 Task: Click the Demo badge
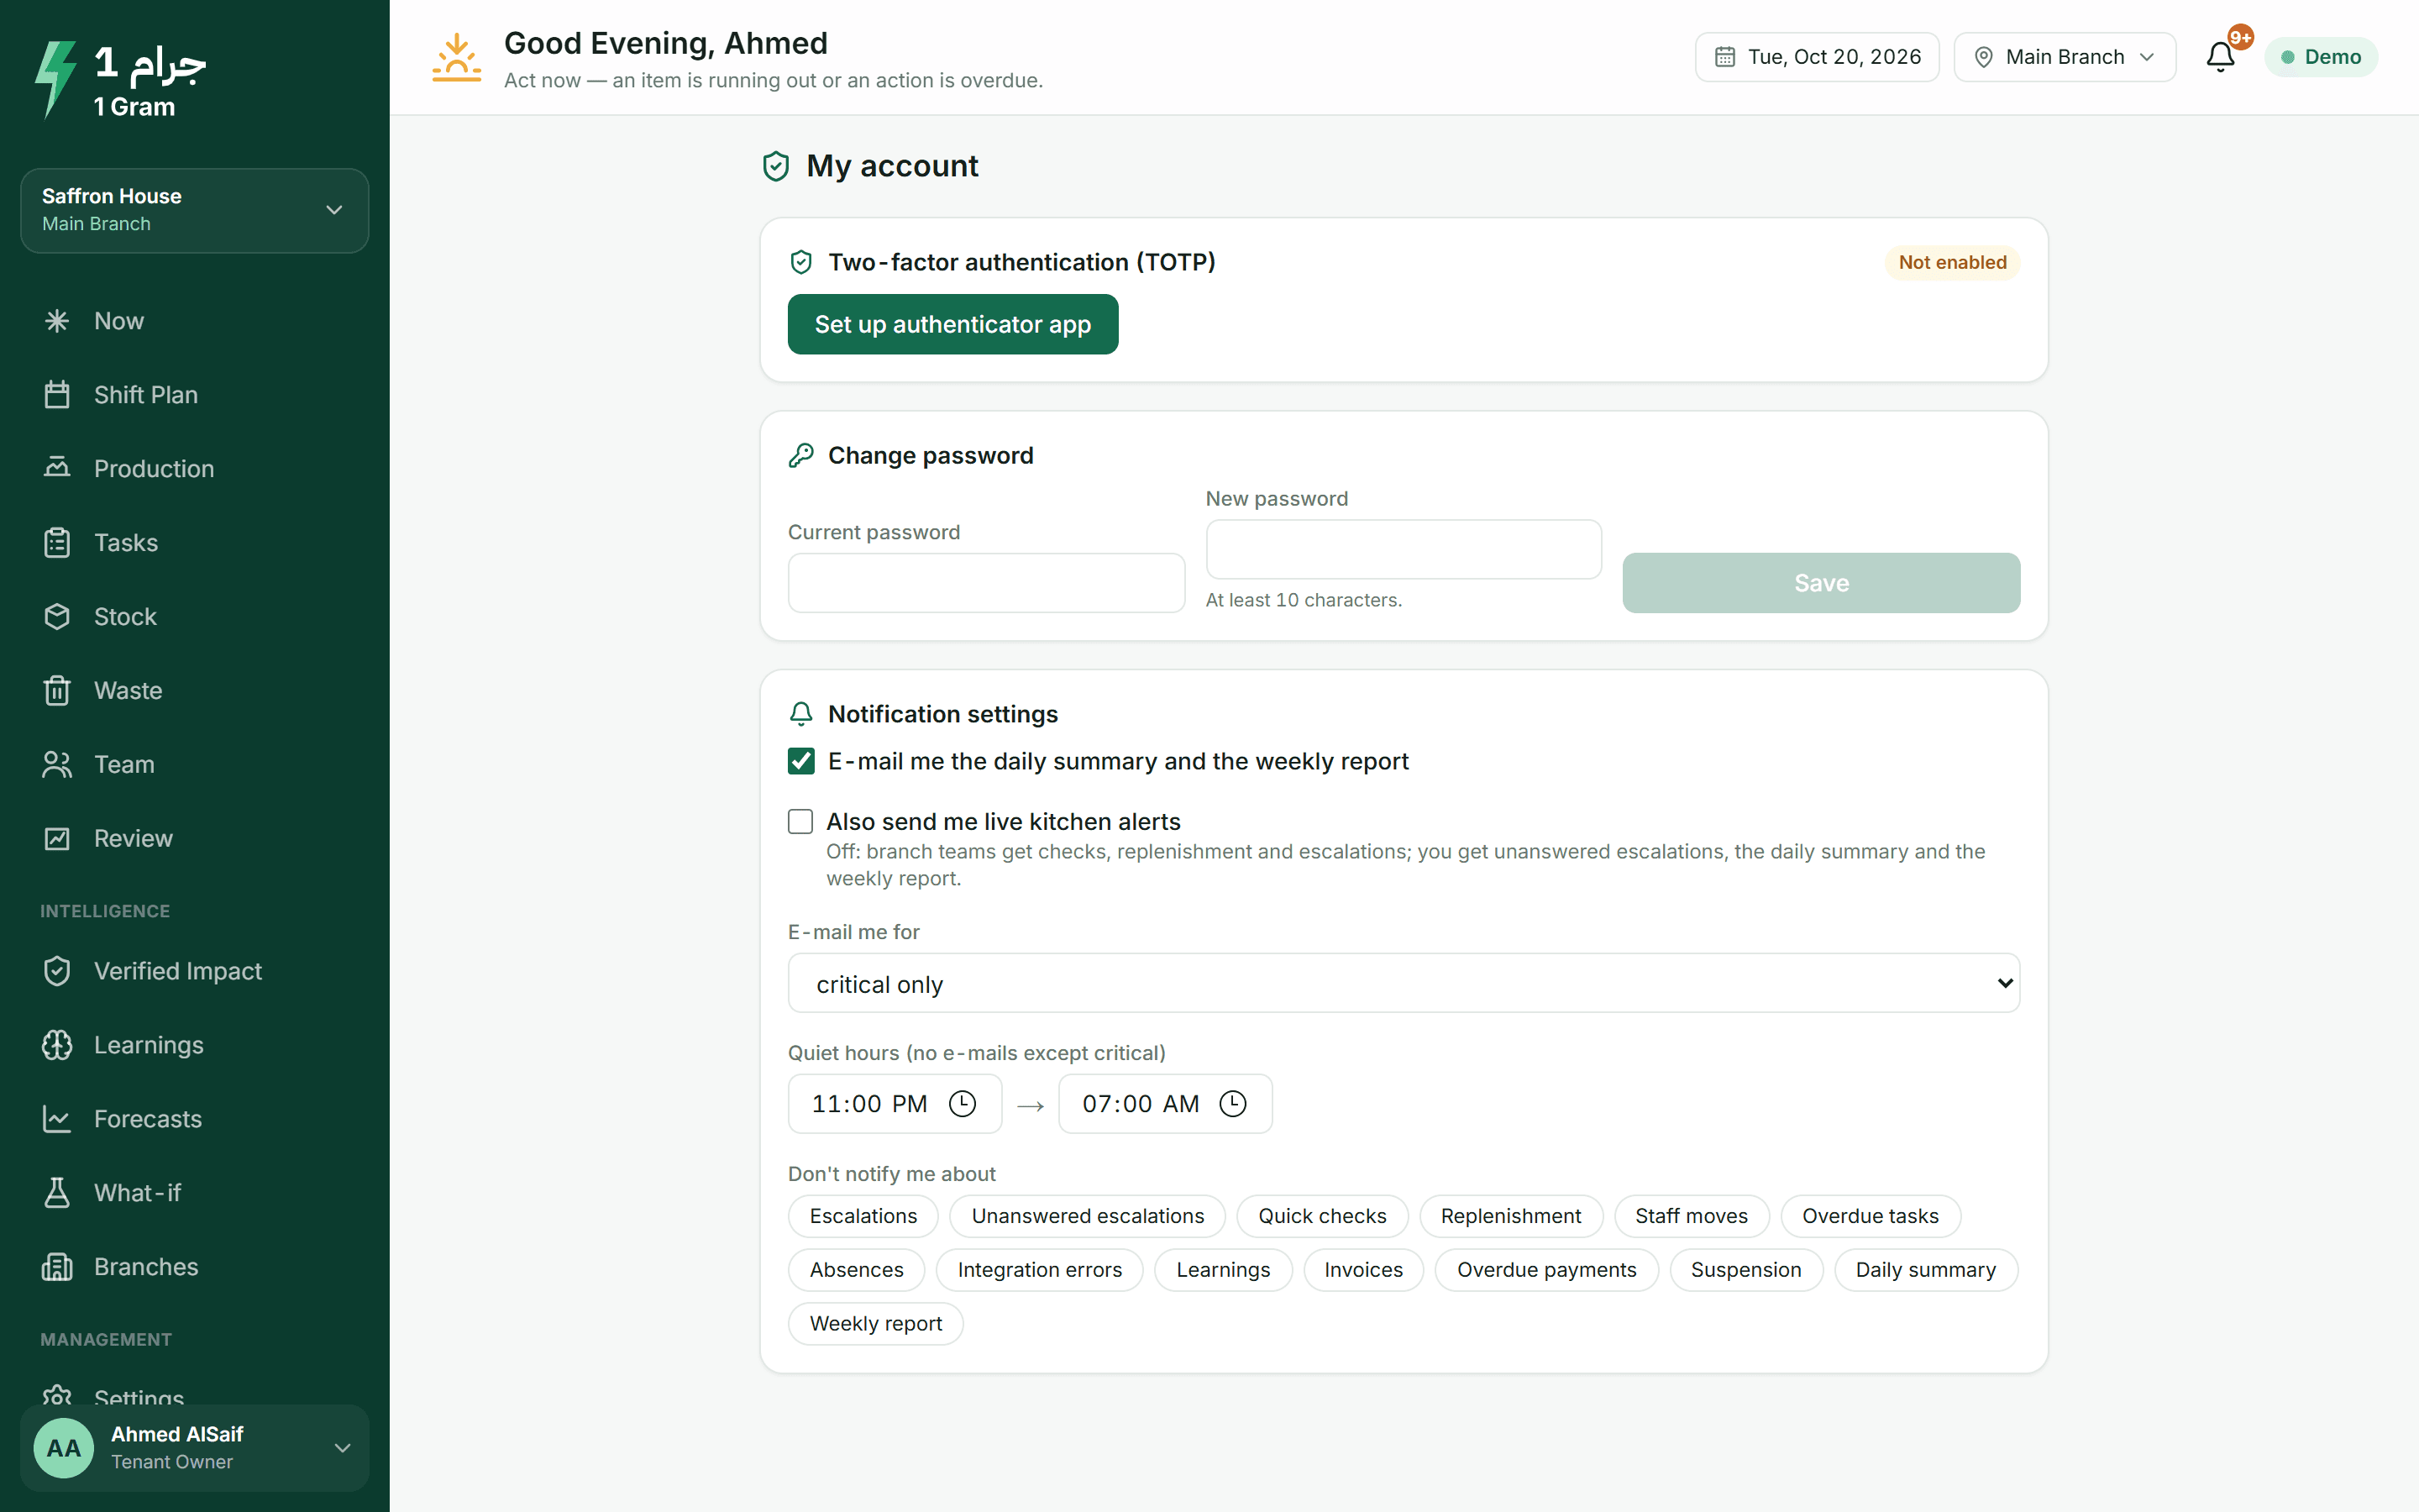pos(2321,57)
